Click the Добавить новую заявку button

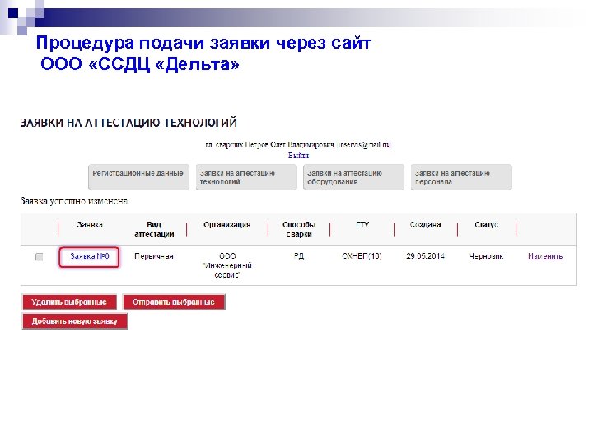(74, 321)
